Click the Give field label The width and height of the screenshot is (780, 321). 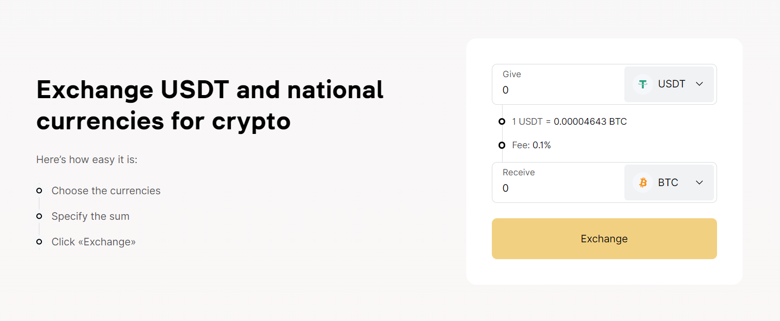click(512, 74)
